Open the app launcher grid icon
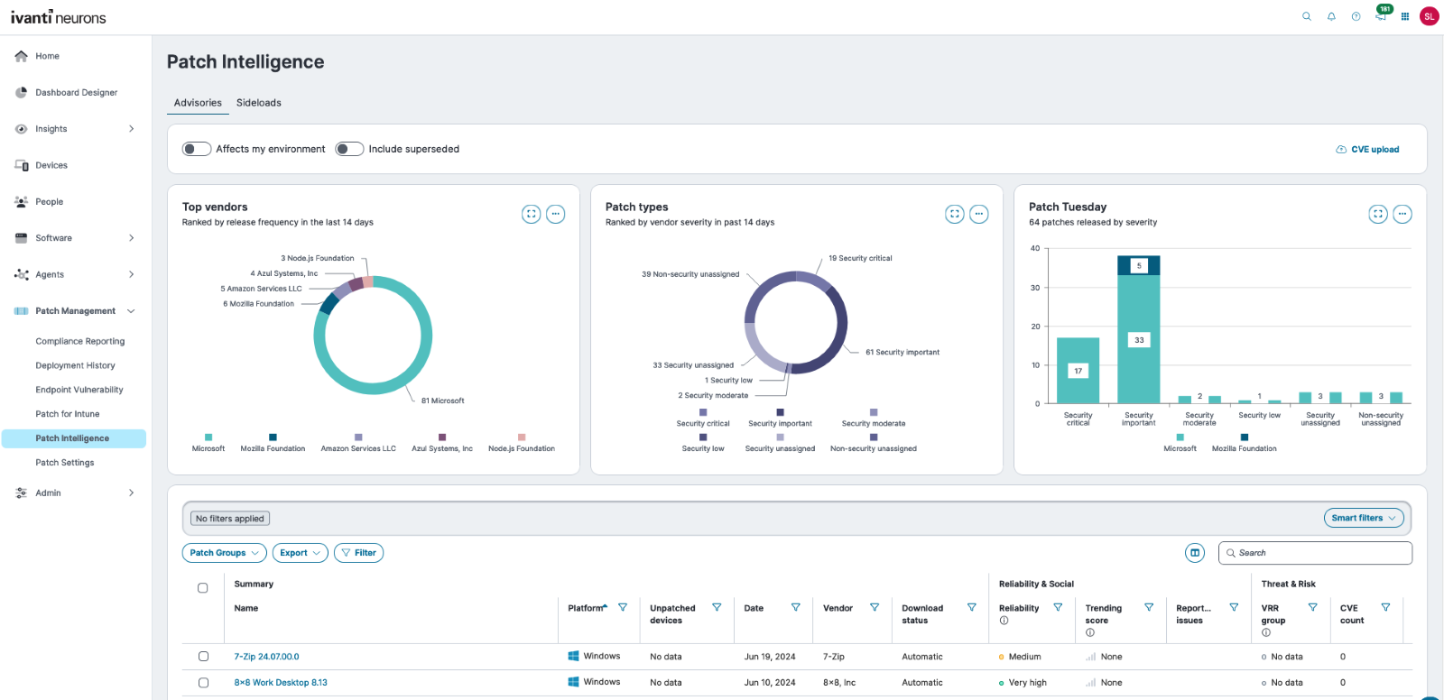Screen dimensions: 1444x700 (x=1404, y=16)
